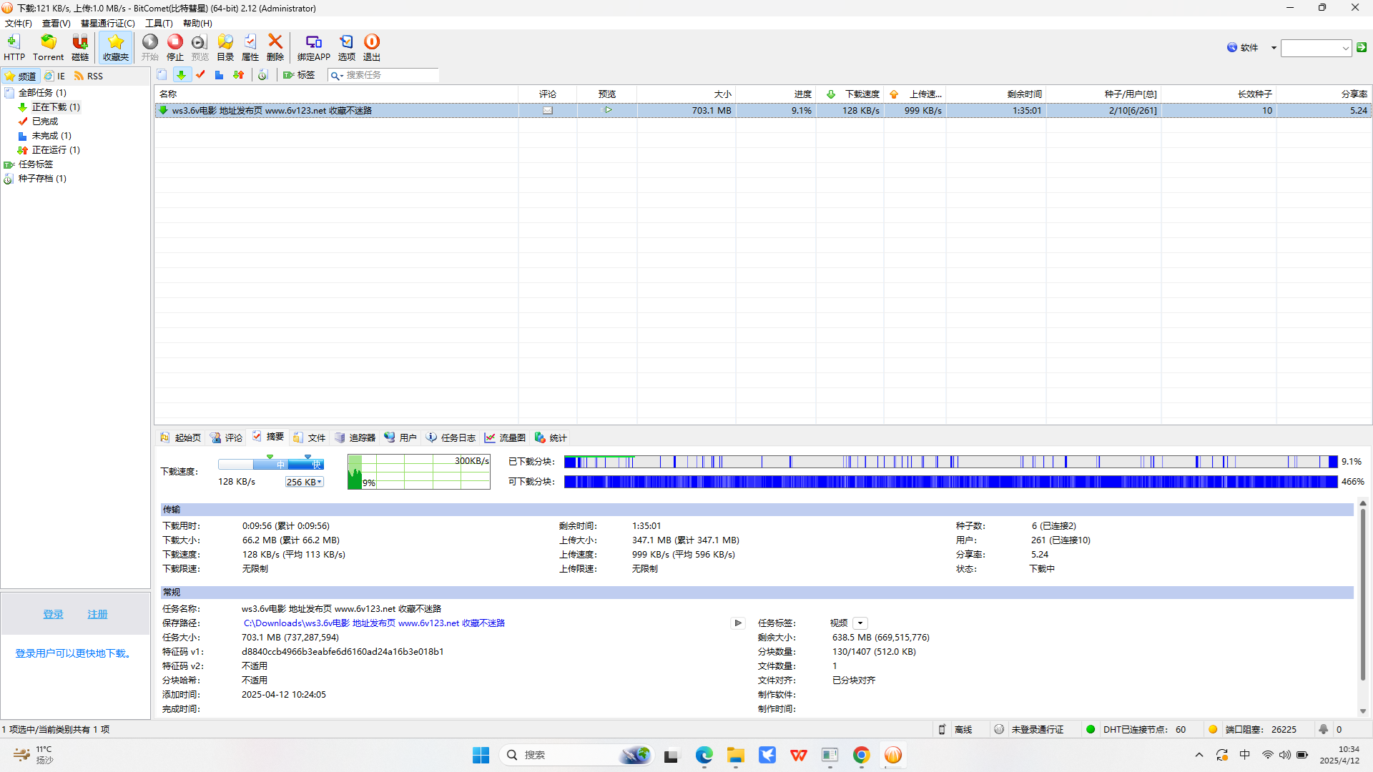Click the 可下载分块 availability bar
This screenshot has width=1373, height=772.
pos(950,482)
